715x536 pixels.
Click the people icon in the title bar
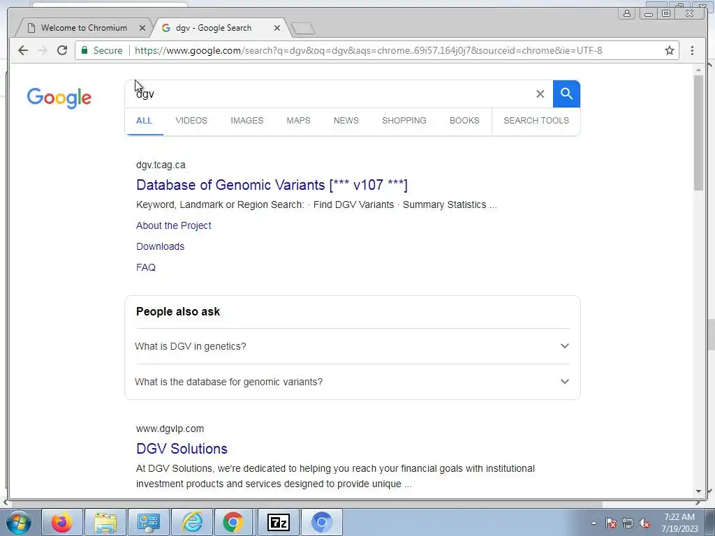pos(627,13)
